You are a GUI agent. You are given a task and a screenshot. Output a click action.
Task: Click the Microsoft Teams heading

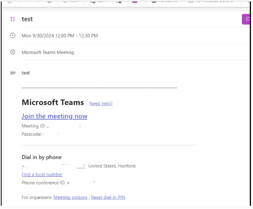(53, 102)
